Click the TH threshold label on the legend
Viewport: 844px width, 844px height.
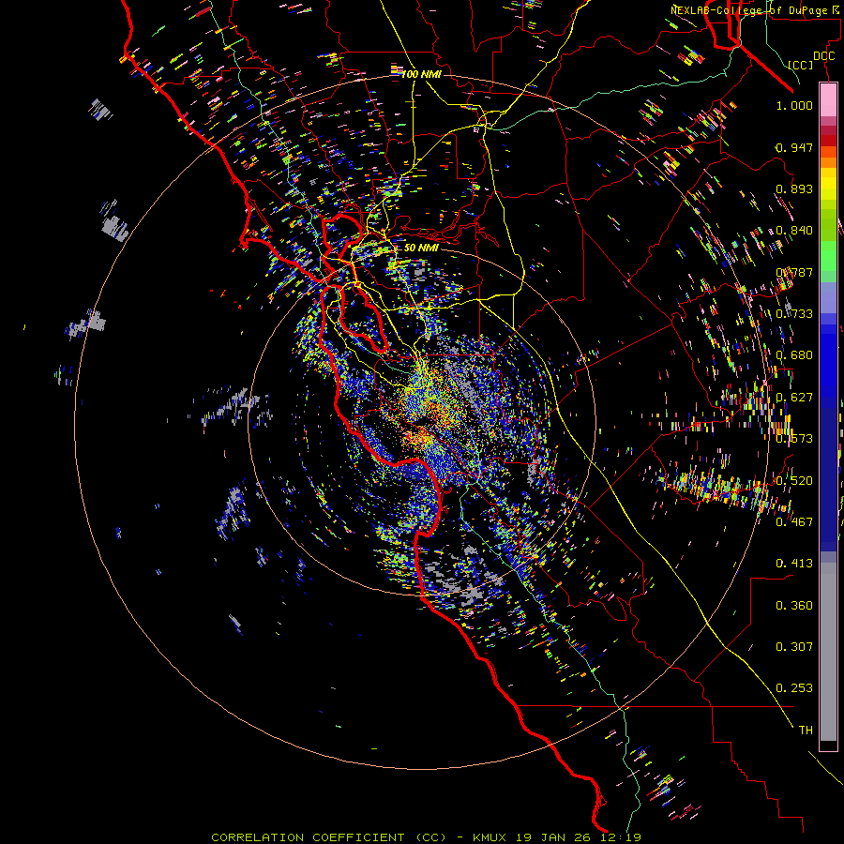[806, 731]
